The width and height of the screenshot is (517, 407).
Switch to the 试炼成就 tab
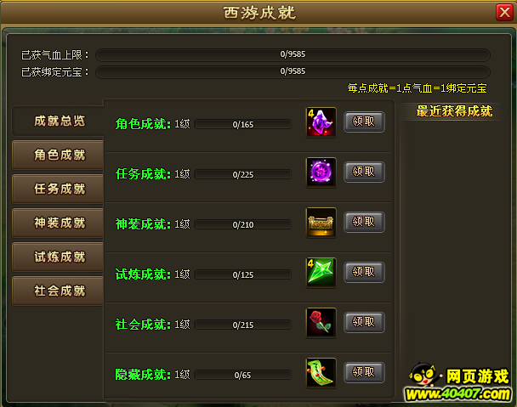59,257
